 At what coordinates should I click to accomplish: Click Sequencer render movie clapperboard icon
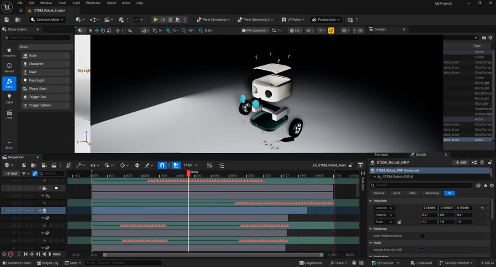click(54, 166)
